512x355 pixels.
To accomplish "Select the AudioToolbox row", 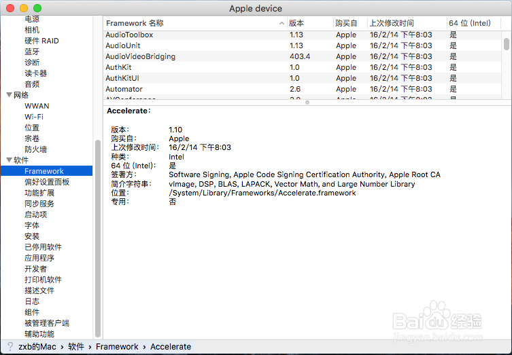I will coord(303,35).
